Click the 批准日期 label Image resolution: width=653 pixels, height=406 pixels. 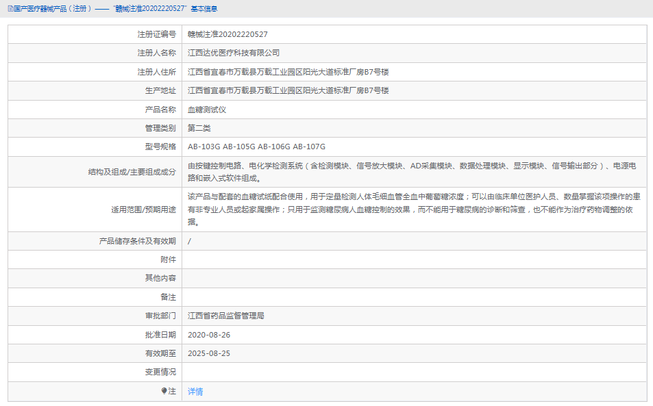[x=160, y=335]
